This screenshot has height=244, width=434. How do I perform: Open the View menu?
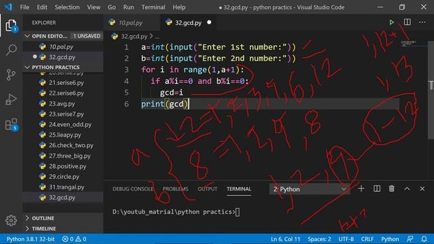[x=94, y=7]
